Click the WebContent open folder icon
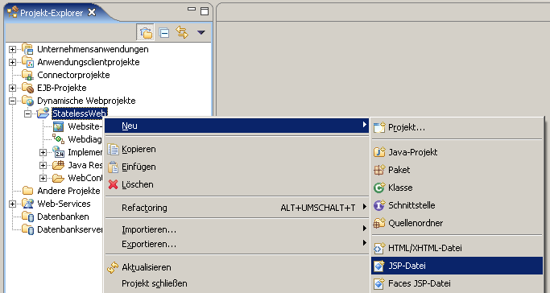550x293 pixels. tap(58, 178)
